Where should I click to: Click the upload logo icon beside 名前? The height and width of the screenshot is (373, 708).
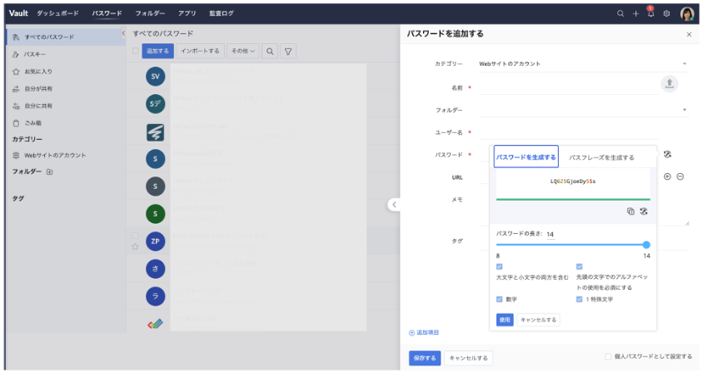[670, 84]
